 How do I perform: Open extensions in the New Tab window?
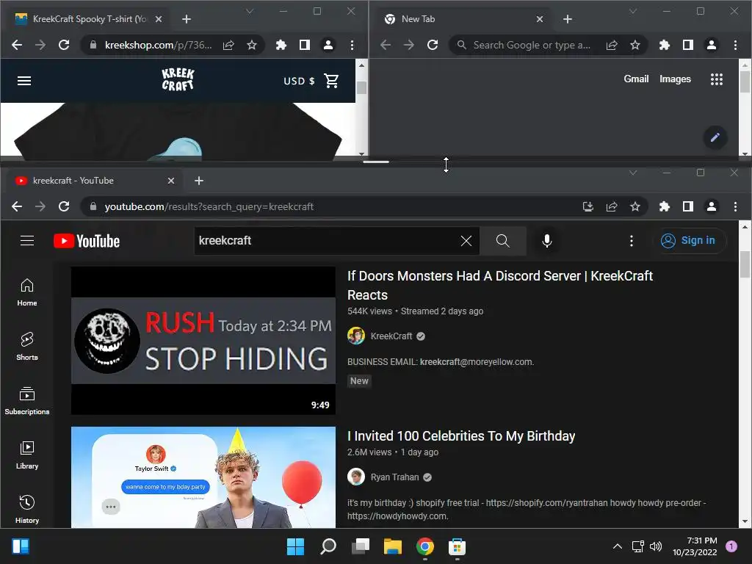coord(664,45)
